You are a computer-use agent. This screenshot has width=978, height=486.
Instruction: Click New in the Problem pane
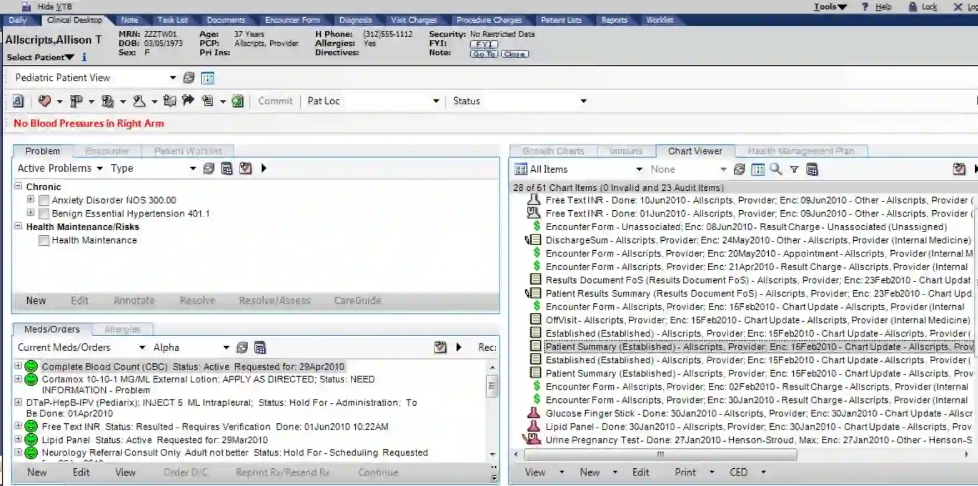coord(36,301)
